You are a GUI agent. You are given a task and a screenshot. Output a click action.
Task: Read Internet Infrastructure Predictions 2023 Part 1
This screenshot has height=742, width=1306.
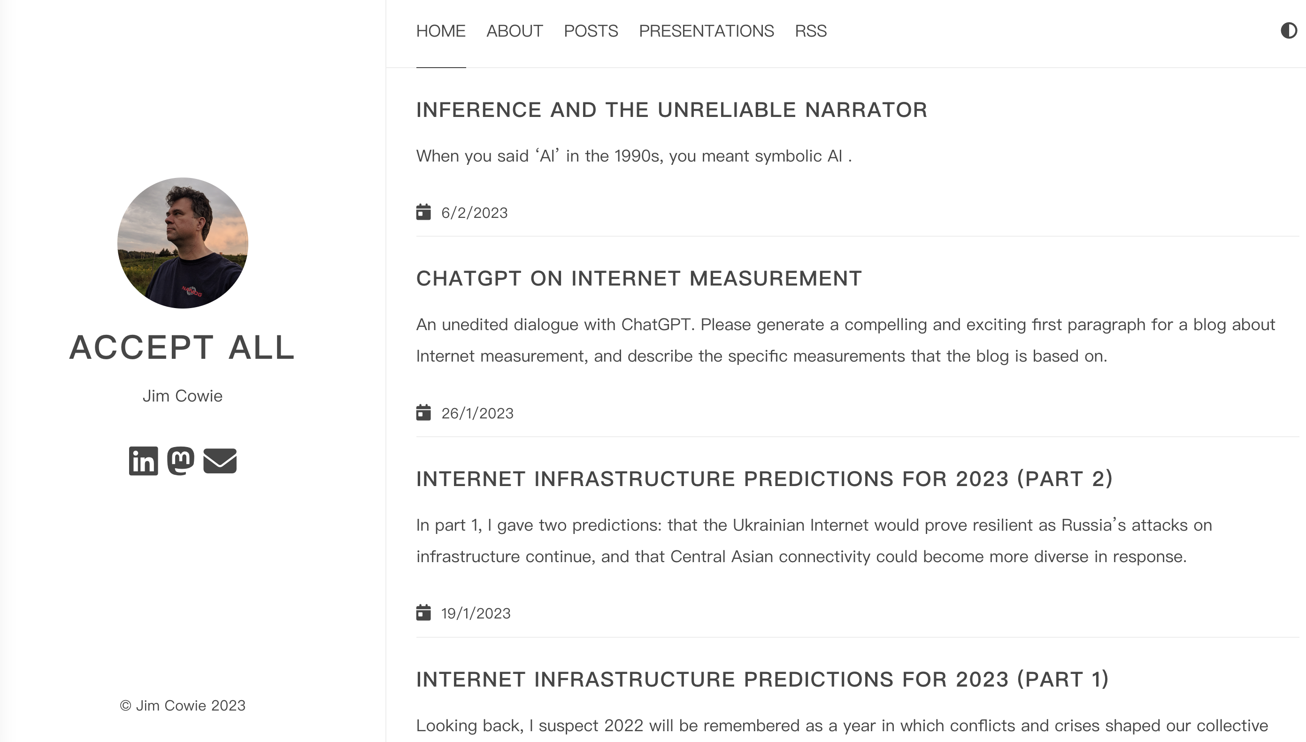(762, 680)
